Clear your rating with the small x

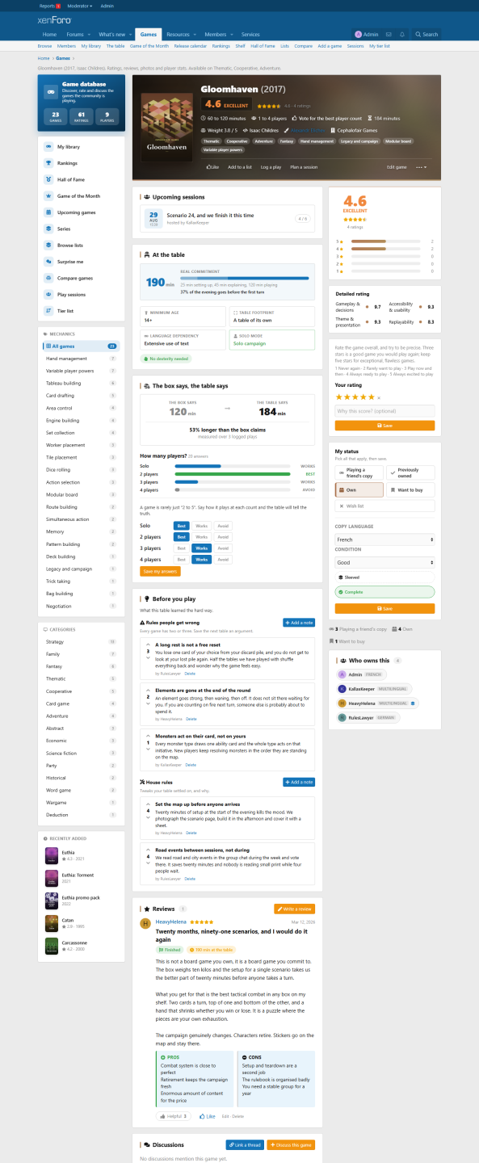pyautogui.click(x=379, y=397)
